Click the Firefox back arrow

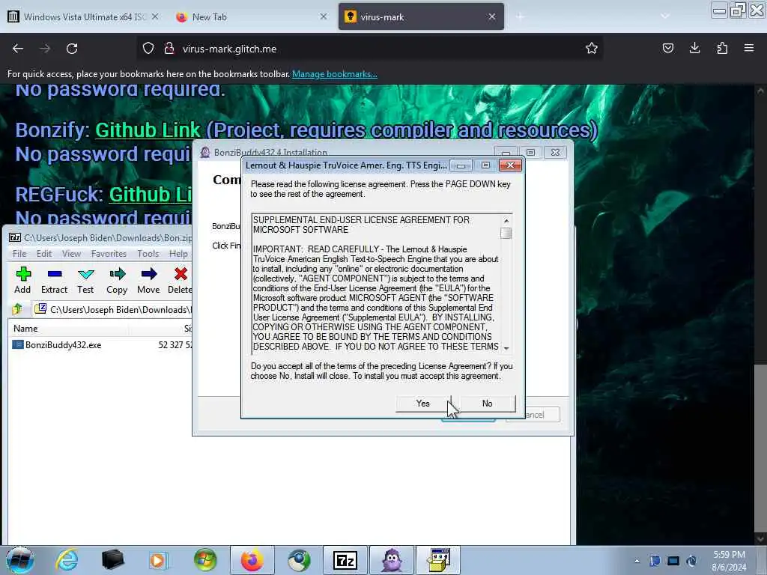coord(18,49)
